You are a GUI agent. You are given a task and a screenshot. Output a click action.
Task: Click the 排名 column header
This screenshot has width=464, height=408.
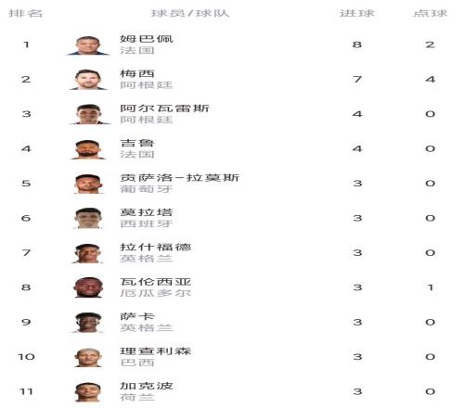25,13
